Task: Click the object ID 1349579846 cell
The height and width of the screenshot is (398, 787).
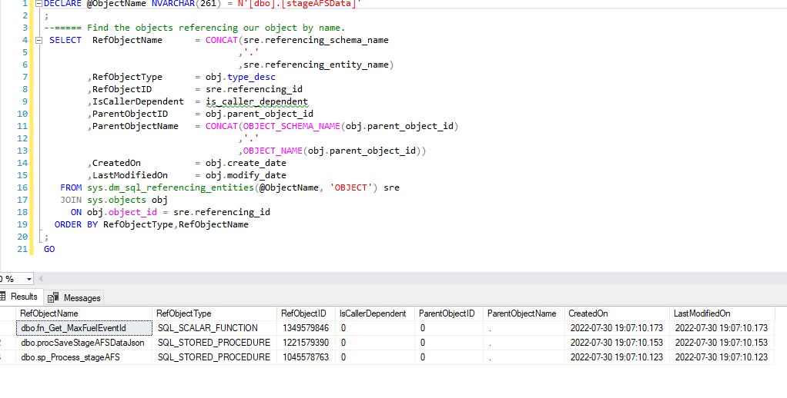Action: tap(306, 328)
